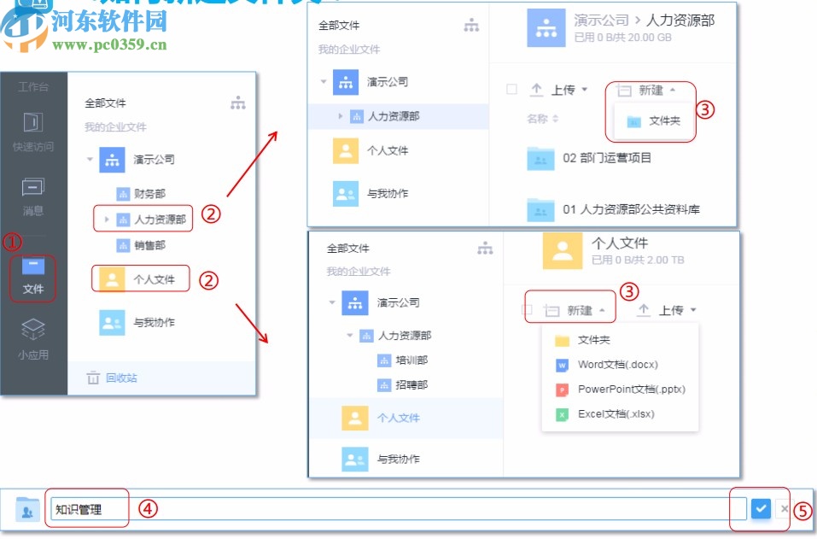Open 人力资源部 via the breadcrumb link
Image resolution: width=817 pixels, height=539 pixels.
(684, 19)
